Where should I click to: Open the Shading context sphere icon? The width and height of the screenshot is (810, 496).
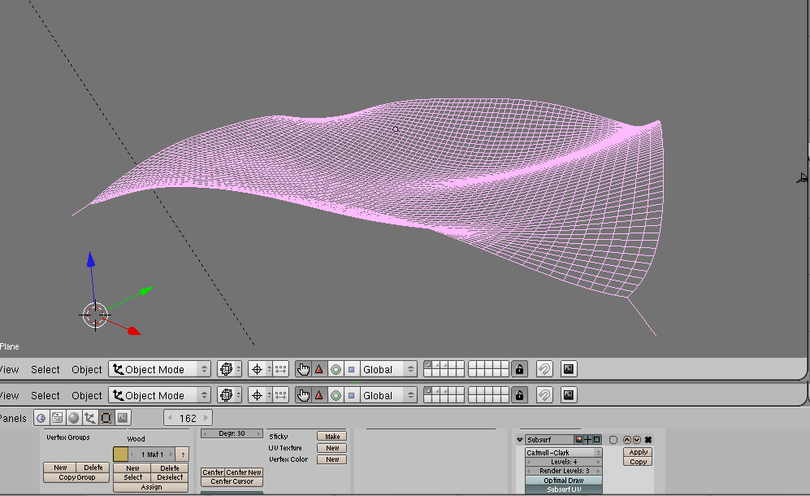click(73, 418)
